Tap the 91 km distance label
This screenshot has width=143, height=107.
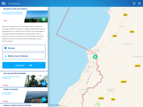point(6,101)
